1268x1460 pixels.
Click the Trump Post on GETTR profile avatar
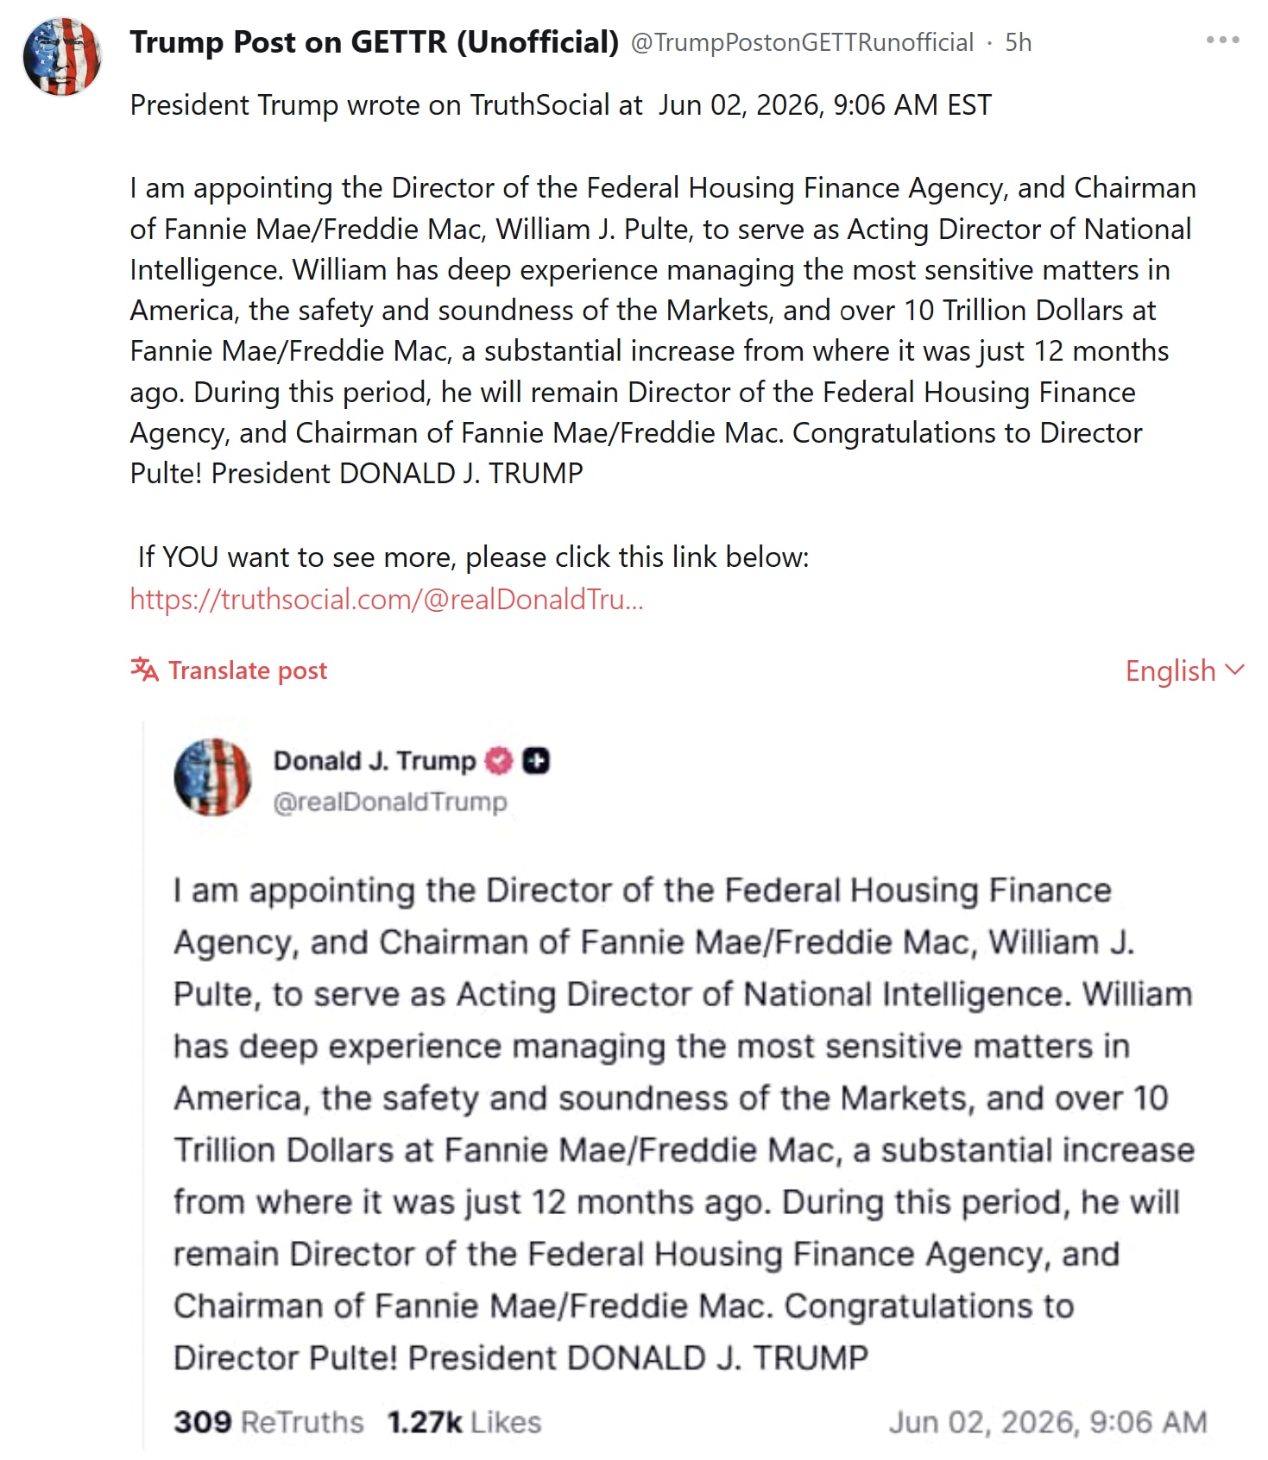pyautogui.click(x=62, y=57)
